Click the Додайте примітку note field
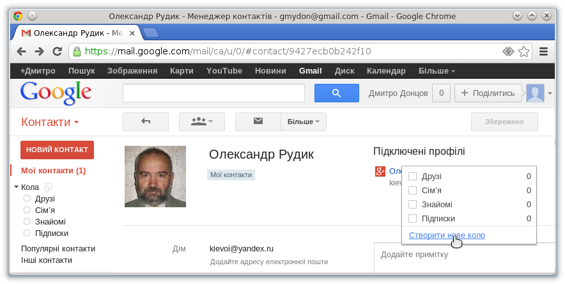Screen dimensions: 565x284 tap(465, 257)
